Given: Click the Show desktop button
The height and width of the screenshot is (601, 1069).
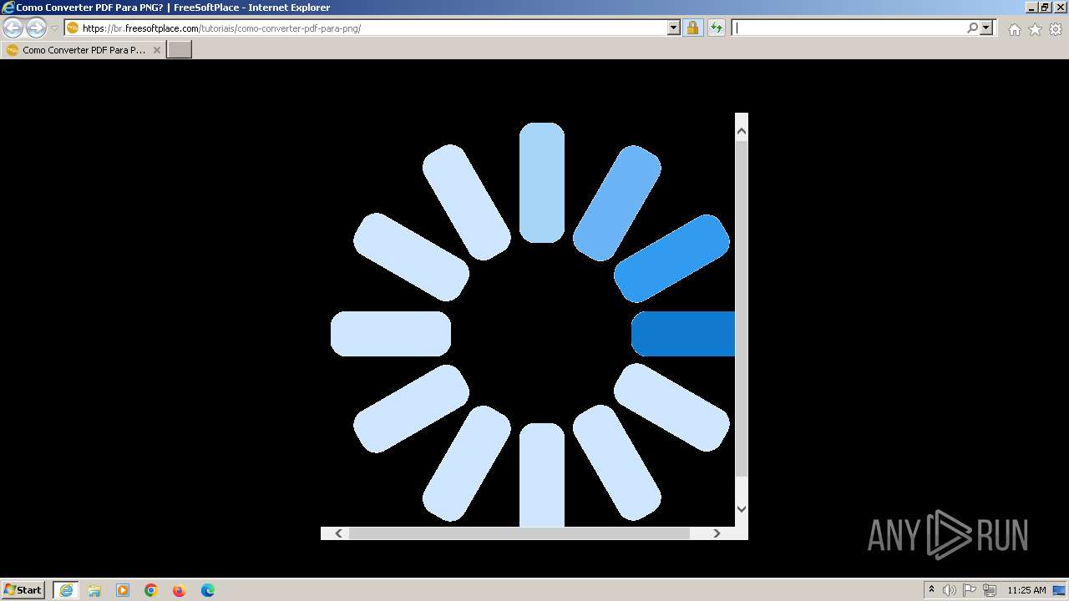Looking at the screenshot, I should 1060,590.
